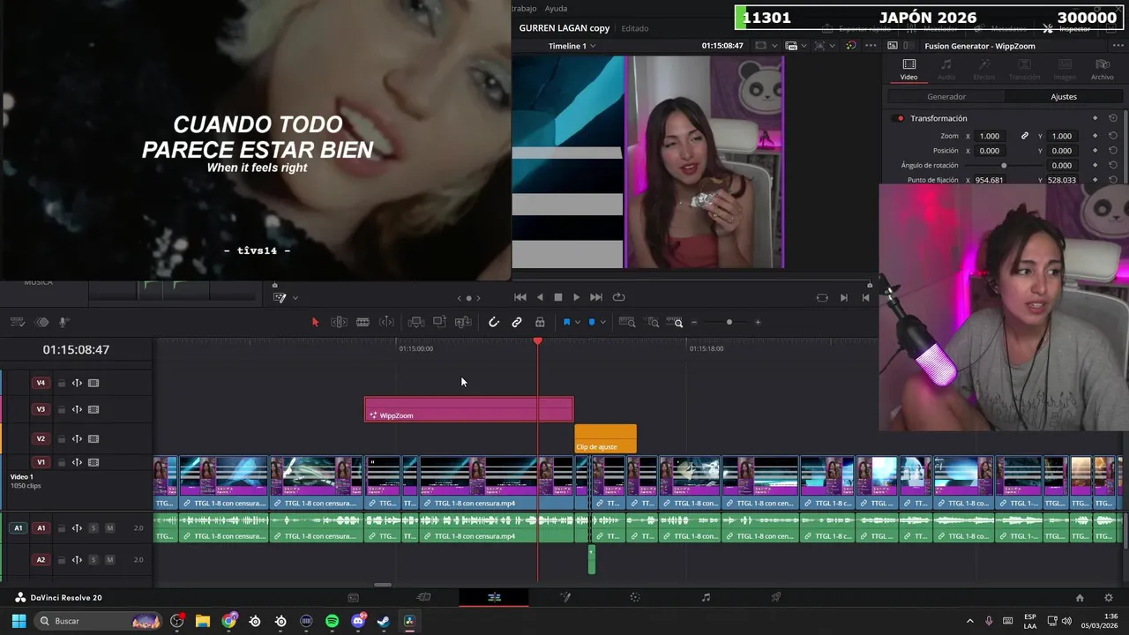Add keyframe for Transformación section
Viewport: 1129px width, 635px height.
[1095, 118]
